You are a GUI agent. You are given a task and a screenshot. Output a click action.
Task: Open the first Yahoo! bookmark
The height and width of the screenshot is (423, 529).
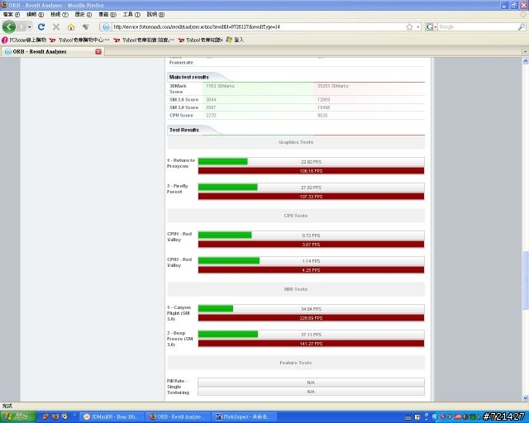(x=79, y=40)
